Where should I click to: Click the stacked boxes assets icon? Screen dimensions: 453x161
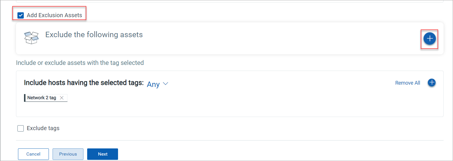(x=31, y=38)
